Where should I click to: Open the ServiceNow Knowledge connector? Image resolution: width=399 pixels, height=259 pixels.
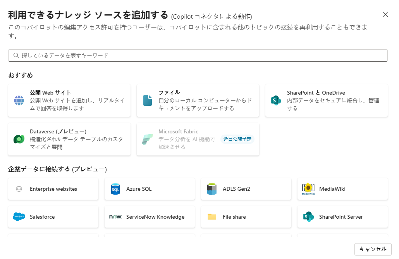[150, 217]
